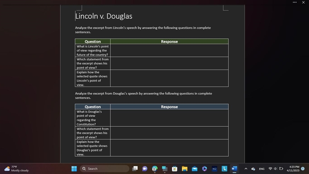This screenshot has height=174, width=309.
Task: Open the Mail app from taskbar
Action: (x=195, y=169)
